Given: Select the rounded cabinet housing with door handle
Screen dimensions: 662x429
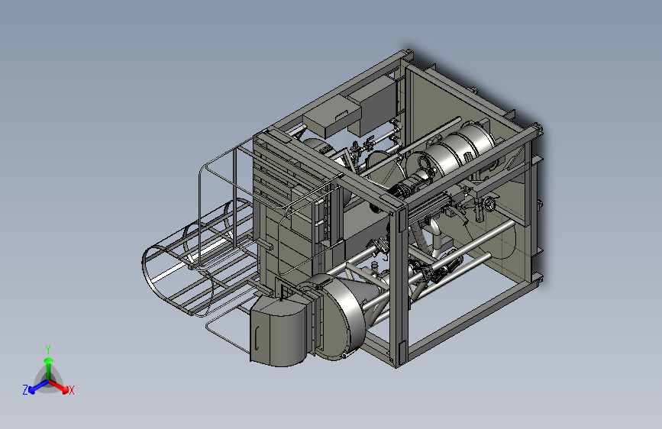Looking at the screenshot, I should point(280,331).
